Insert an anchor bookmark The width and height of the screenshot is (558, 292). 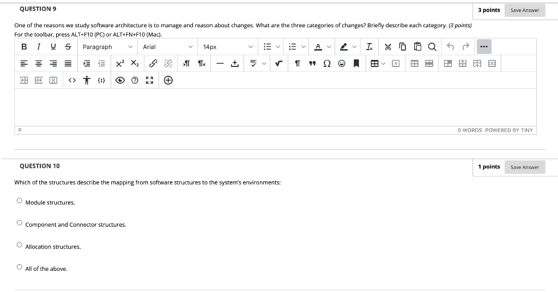point(356,63)
